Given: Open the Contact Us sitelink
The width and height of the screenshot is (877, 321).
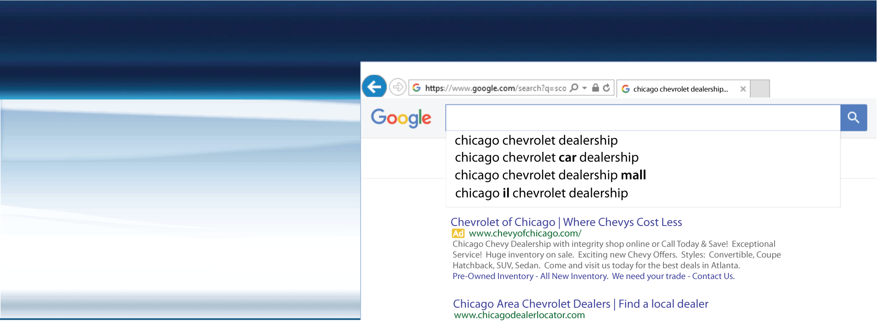Looking at the screenshot, I should (713, 276).
